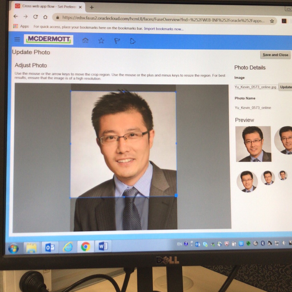Click the large square preview thumbnail
The height and width of the screenshot is (292, 292).
click(x=253, y=144)
